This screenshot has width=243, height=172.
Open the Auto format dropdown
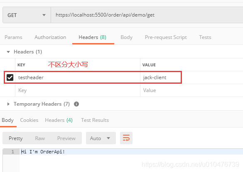101,138
